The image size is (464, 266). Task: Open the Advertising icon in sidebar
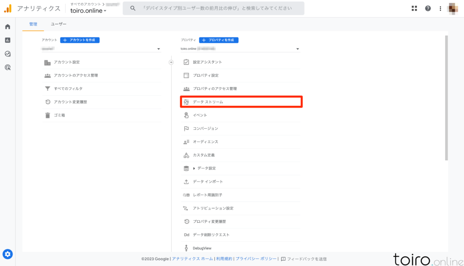[x=8, y=67]
